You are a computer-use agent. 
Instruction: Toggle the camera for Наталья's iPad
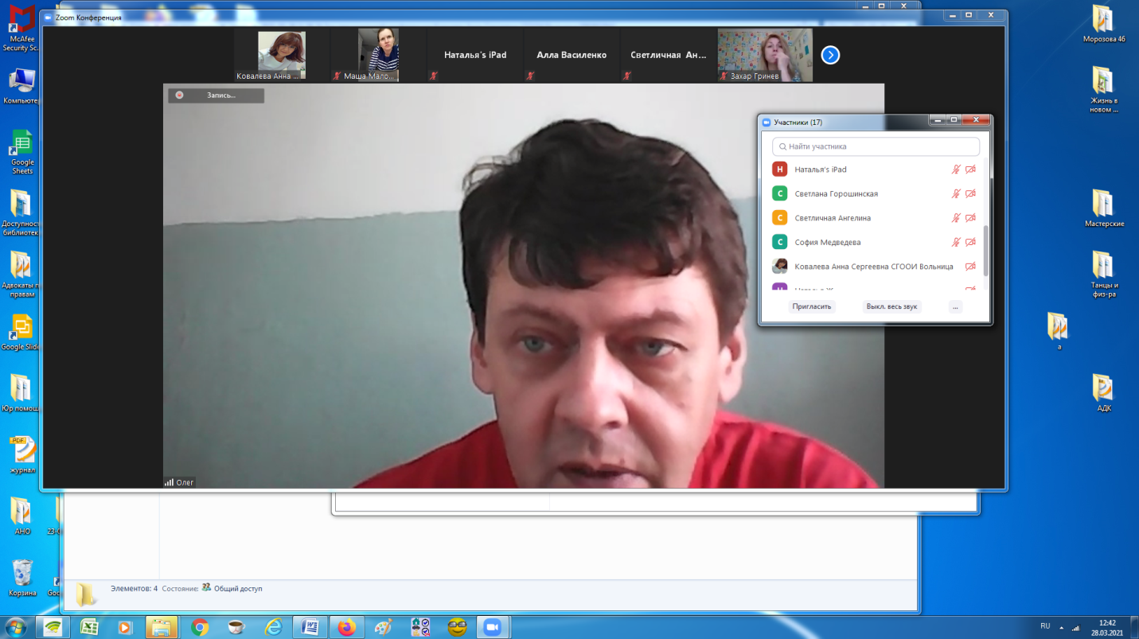[970, 169]
